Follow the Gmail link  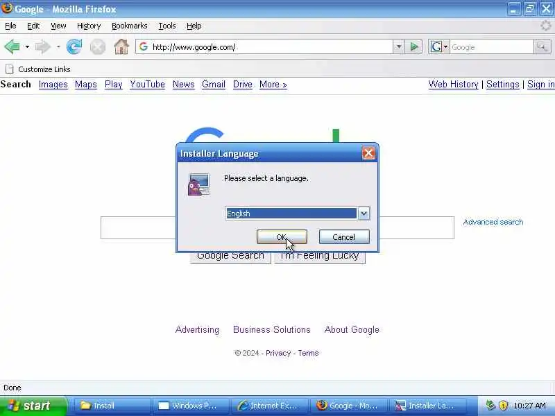point(214,85)
